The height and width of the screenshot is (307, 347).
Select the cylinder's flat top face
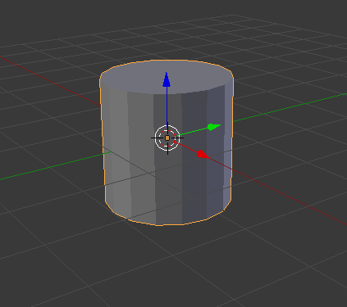coord(167,77)
